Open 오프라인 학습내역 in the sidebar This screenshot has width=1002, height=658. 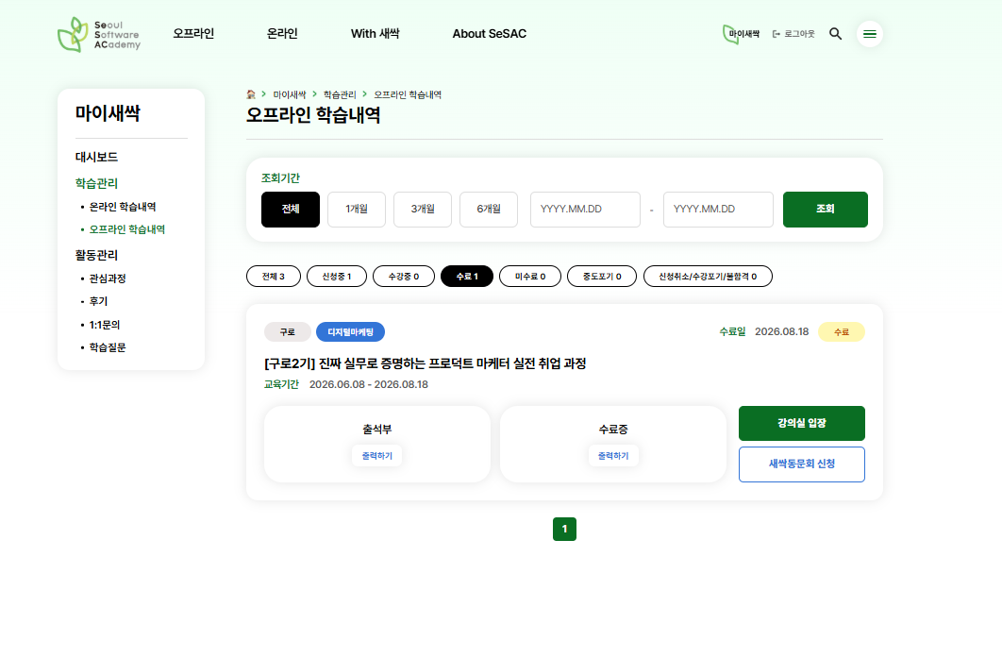point(126,228)
